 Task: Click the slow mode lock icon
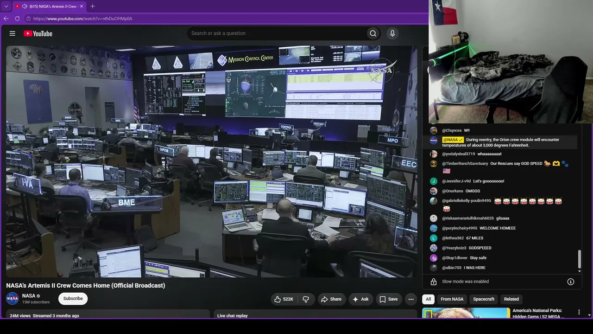[434, 282]
